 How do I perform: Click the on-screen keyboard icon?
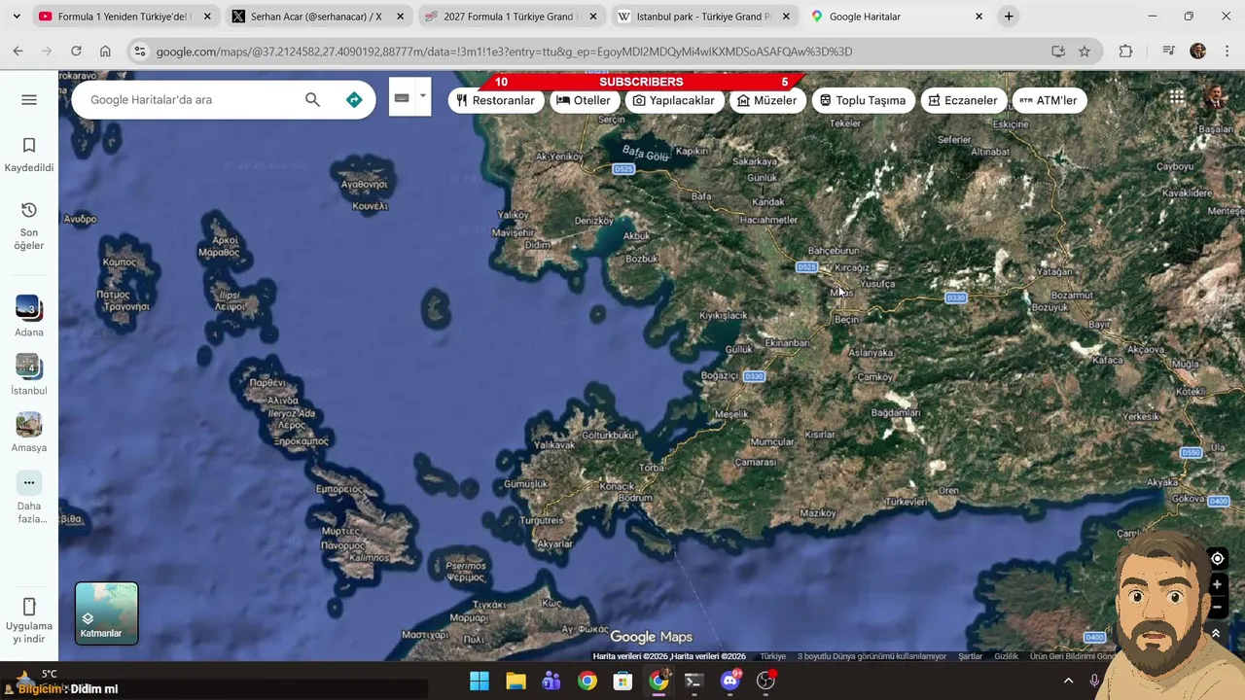[402, 98]
